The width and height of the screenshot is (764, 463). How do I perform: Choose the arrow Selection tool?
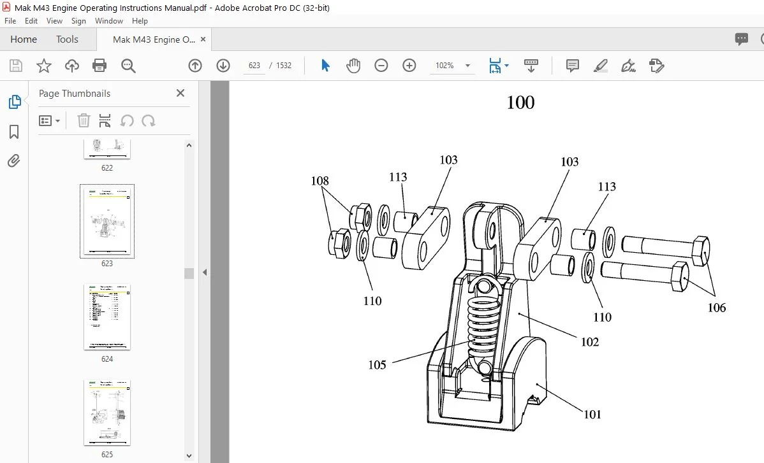point(325,65)
